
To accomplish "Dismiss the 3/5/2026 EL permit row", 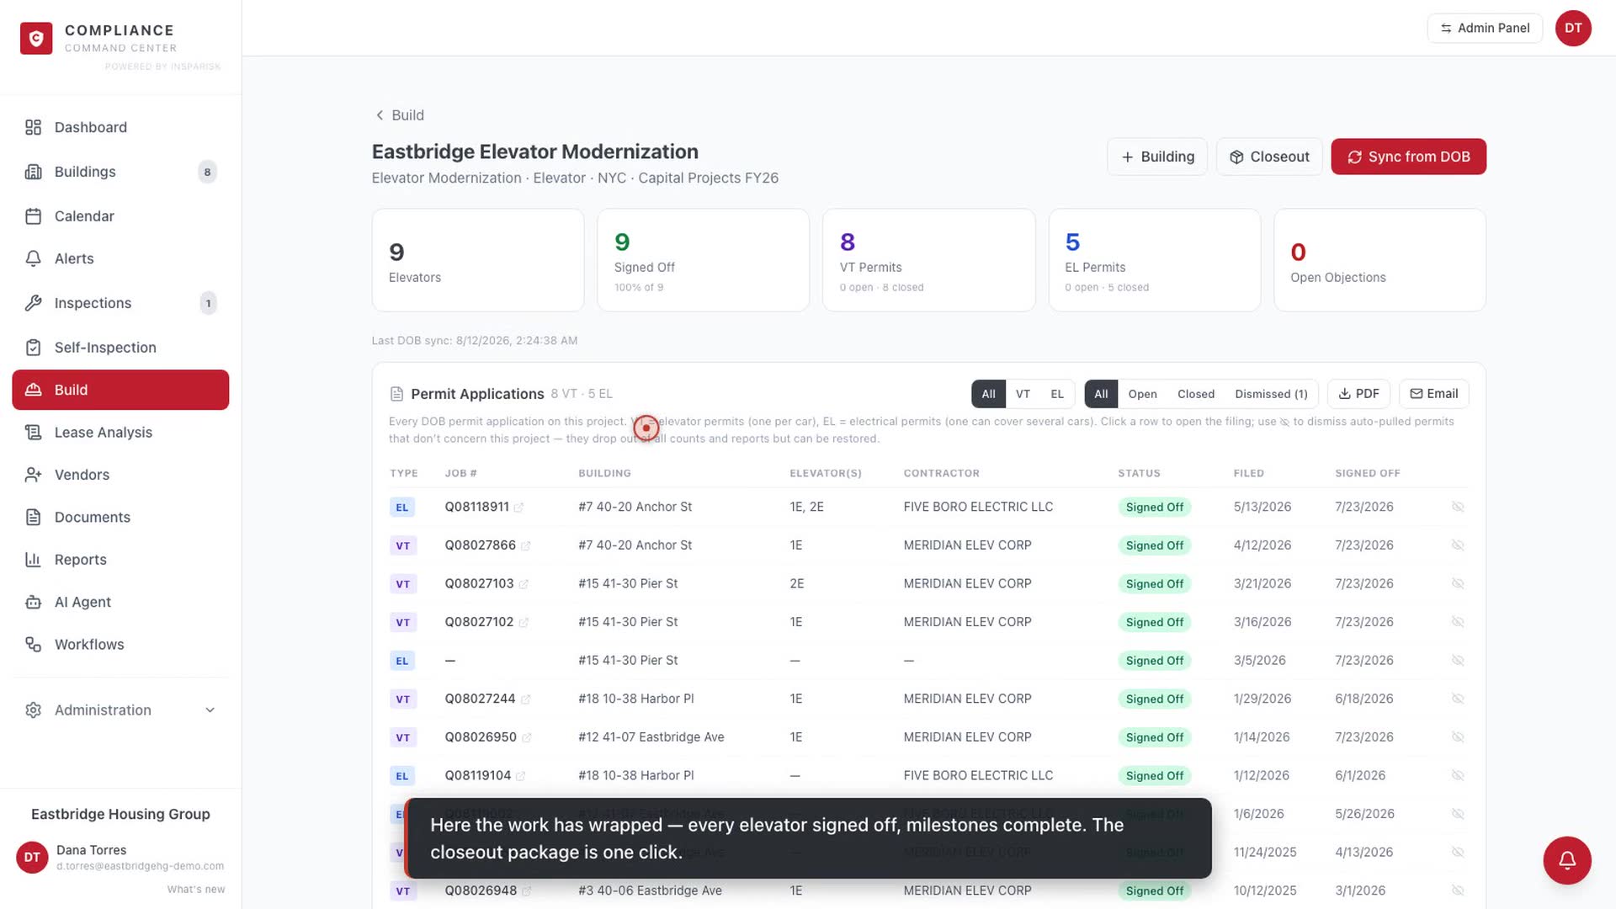I will 1458,661.
